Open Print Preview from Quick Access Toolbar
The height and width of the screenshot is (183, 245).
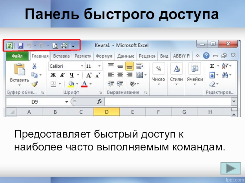tap(55, 46)
